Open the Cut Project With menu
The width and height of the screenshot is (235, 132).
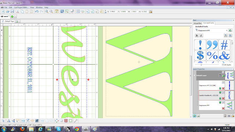click(x=21, y=7)
